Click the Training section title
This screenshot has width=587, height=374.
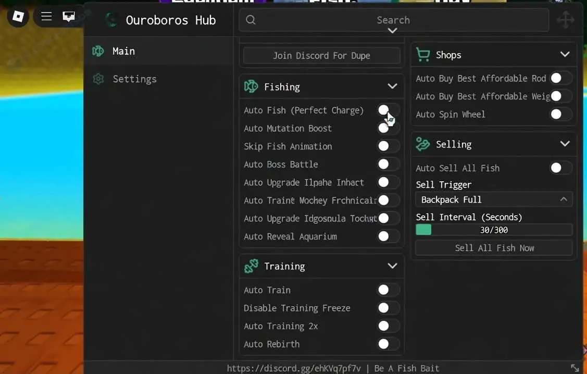click(x=284, y=266)
